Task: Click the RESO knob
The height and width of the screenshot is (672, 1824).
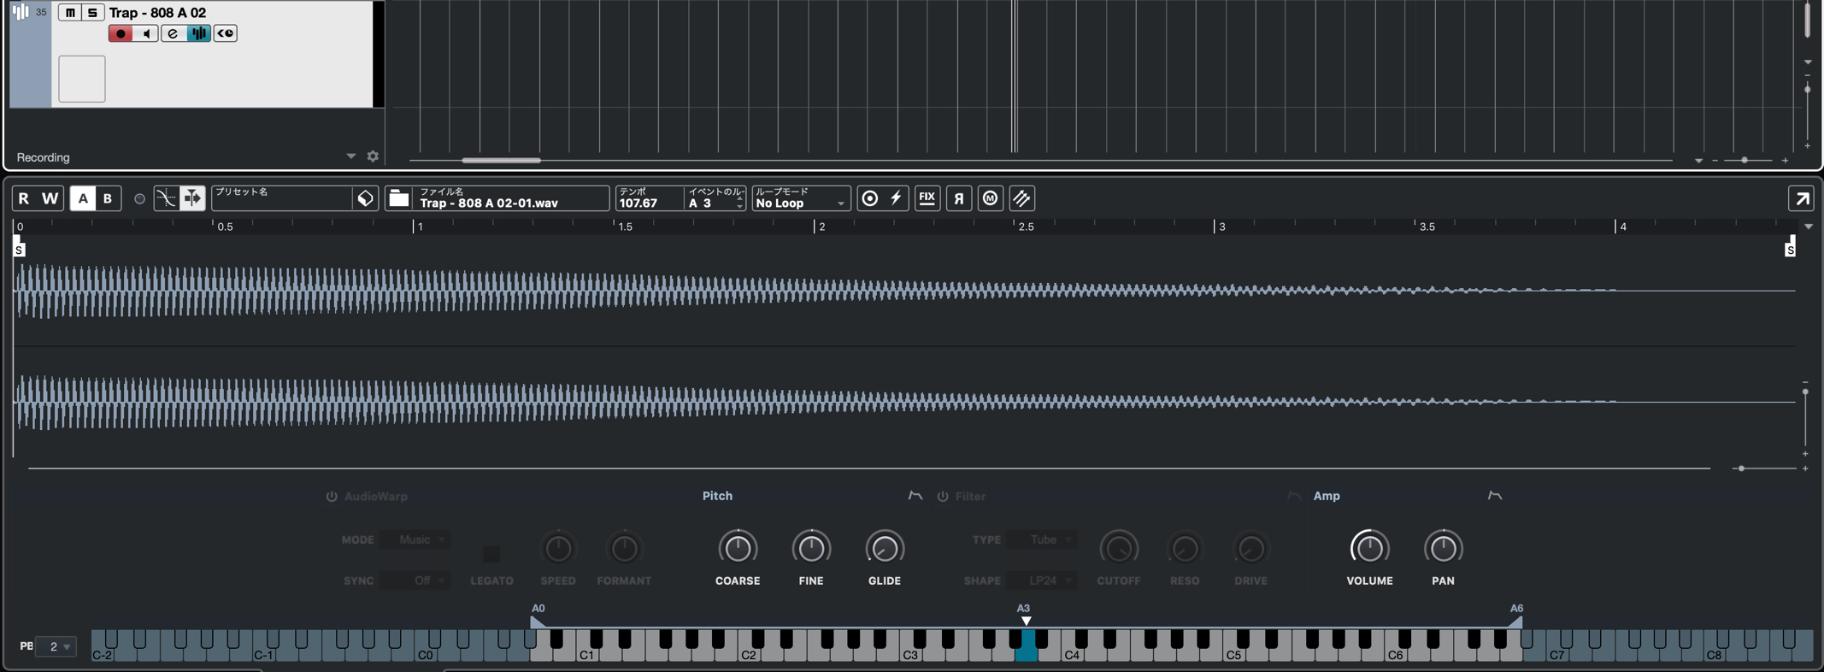Action: 1185,549
